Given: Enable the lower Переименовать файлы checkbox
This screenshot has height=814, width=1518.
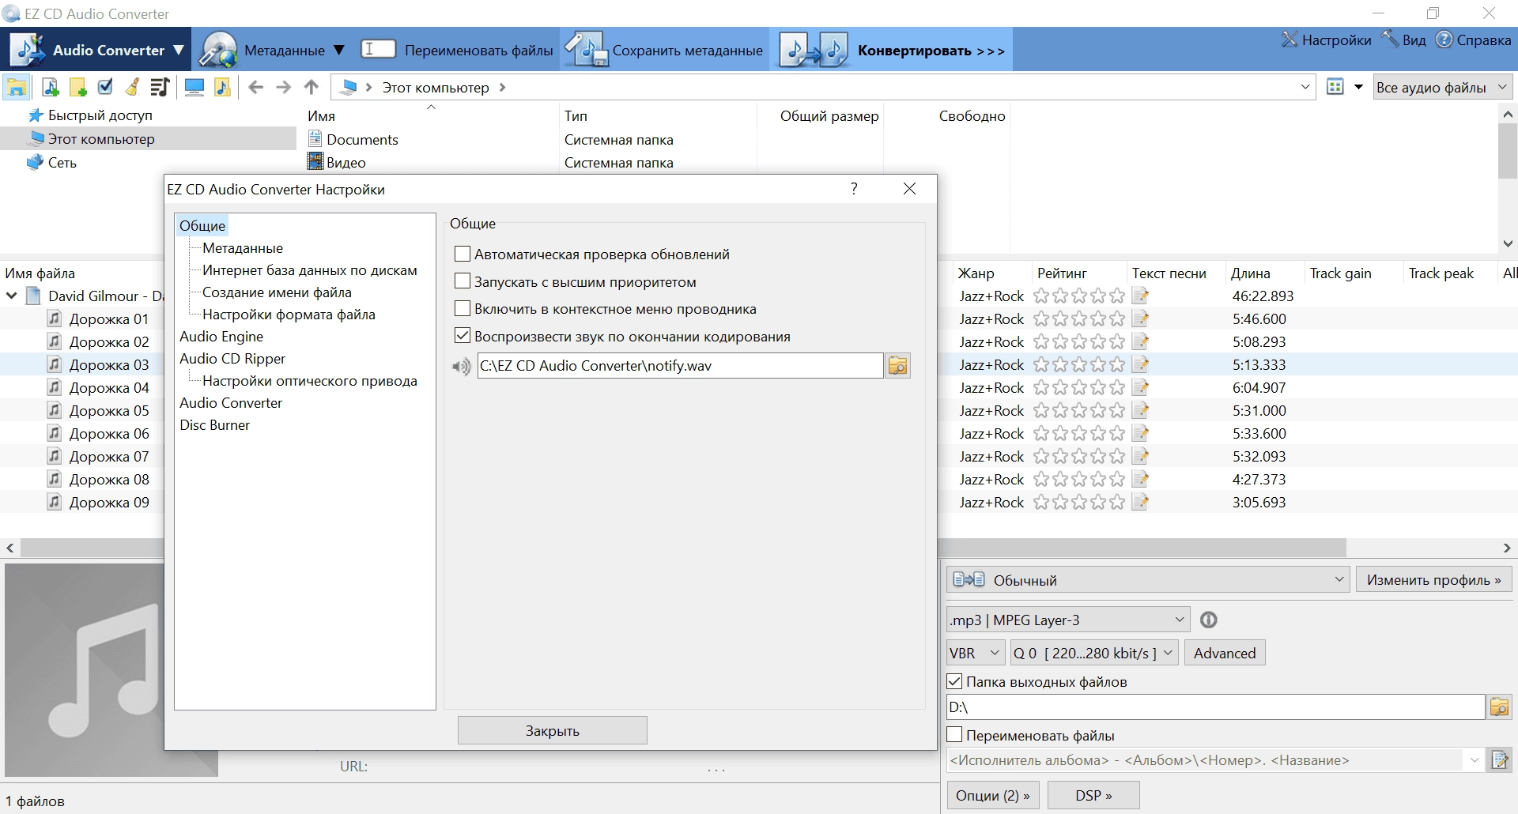Looking at the screenshot, I should pos(954,735).
